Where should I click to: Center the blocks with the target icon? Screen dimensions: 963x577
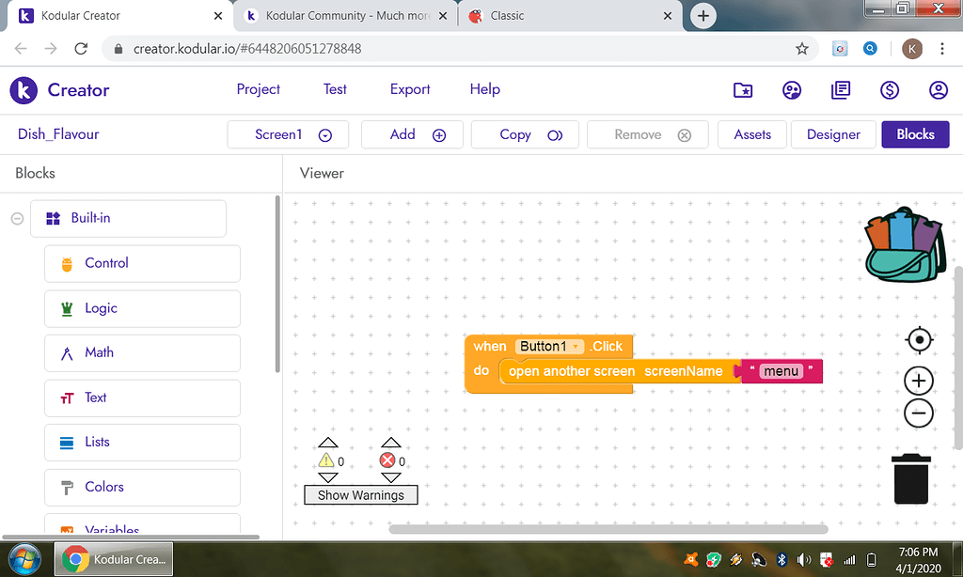tap(919, 340)
